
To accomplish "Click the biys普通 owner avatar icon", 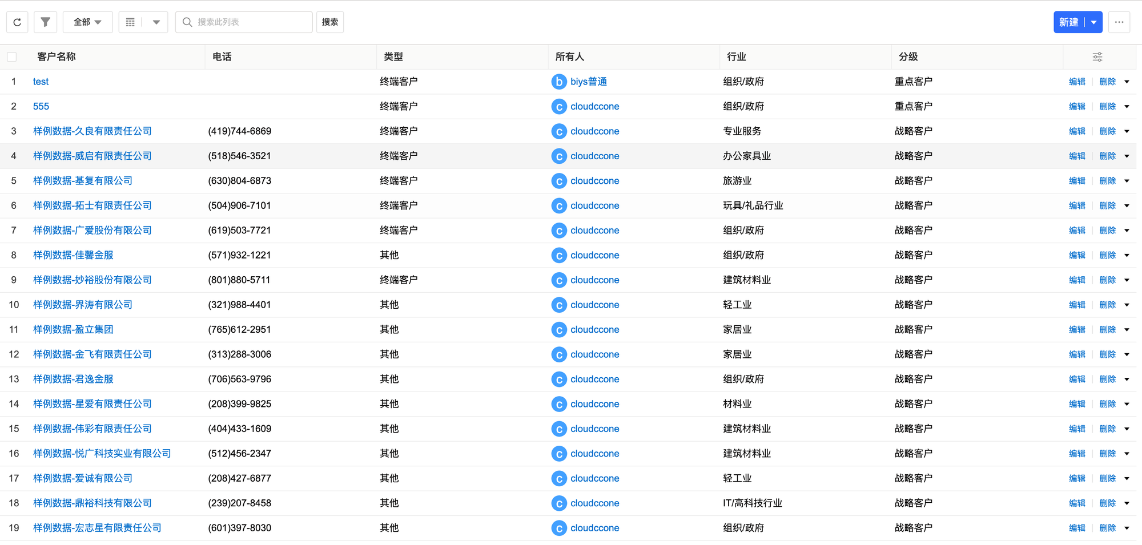I will point(558,82).
